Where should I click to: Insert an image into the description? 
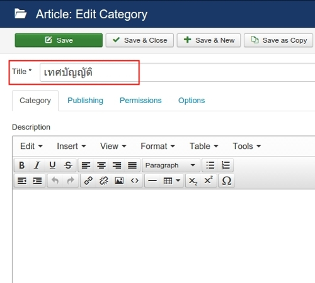pyautogui.click(x=119, y=180)
